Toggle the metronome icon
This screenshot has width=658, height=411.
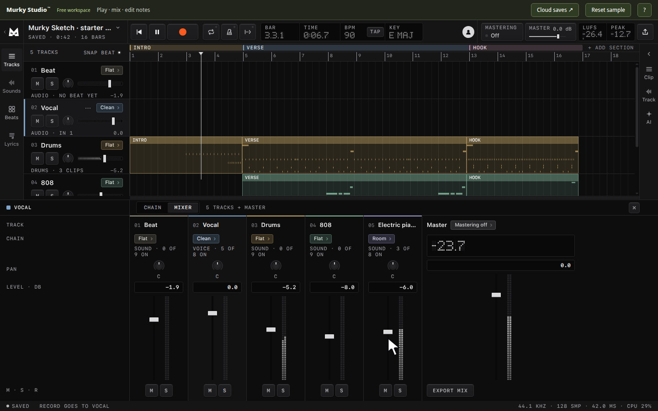click(x=229, y=32)
